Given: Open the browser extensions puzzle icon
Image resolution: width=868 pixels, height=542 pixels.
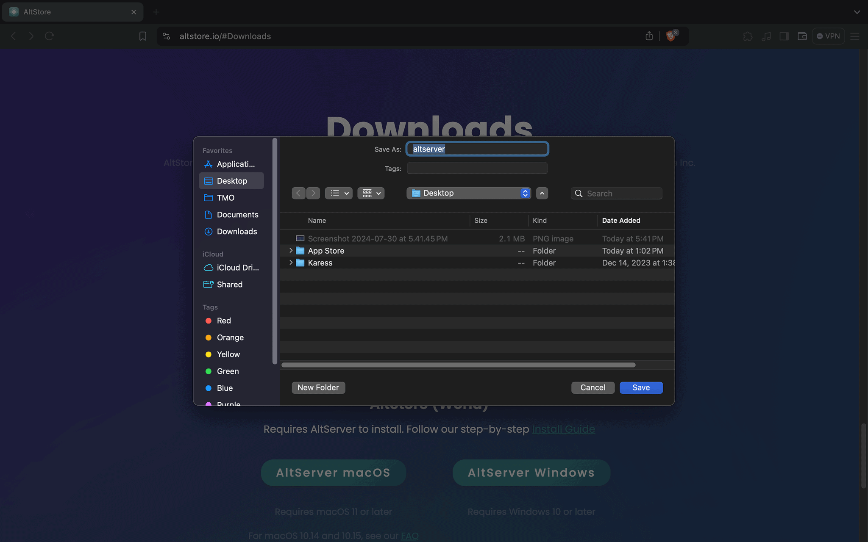Looking at the screenshot, I should [748, 36].
